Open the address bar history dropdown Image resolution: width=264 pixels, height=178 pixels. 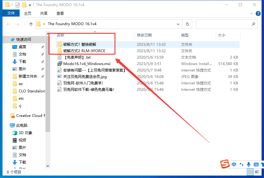pyautogui.click(x=178, y=24)
